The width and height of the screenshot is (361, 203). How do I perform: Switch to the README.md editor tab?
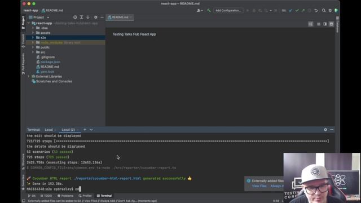(x=120, y=17)
